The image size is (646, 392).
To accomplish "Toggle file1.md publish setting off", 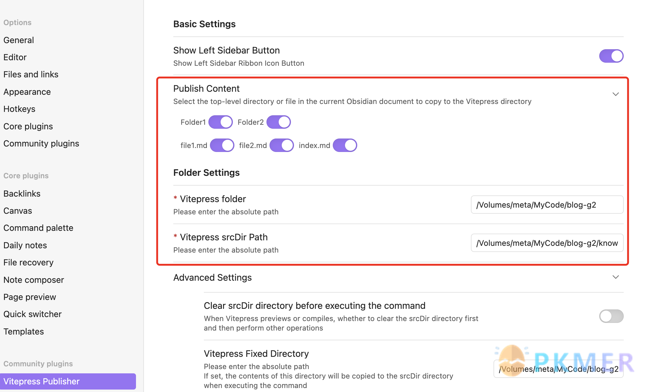I will (x=222, y=145).
